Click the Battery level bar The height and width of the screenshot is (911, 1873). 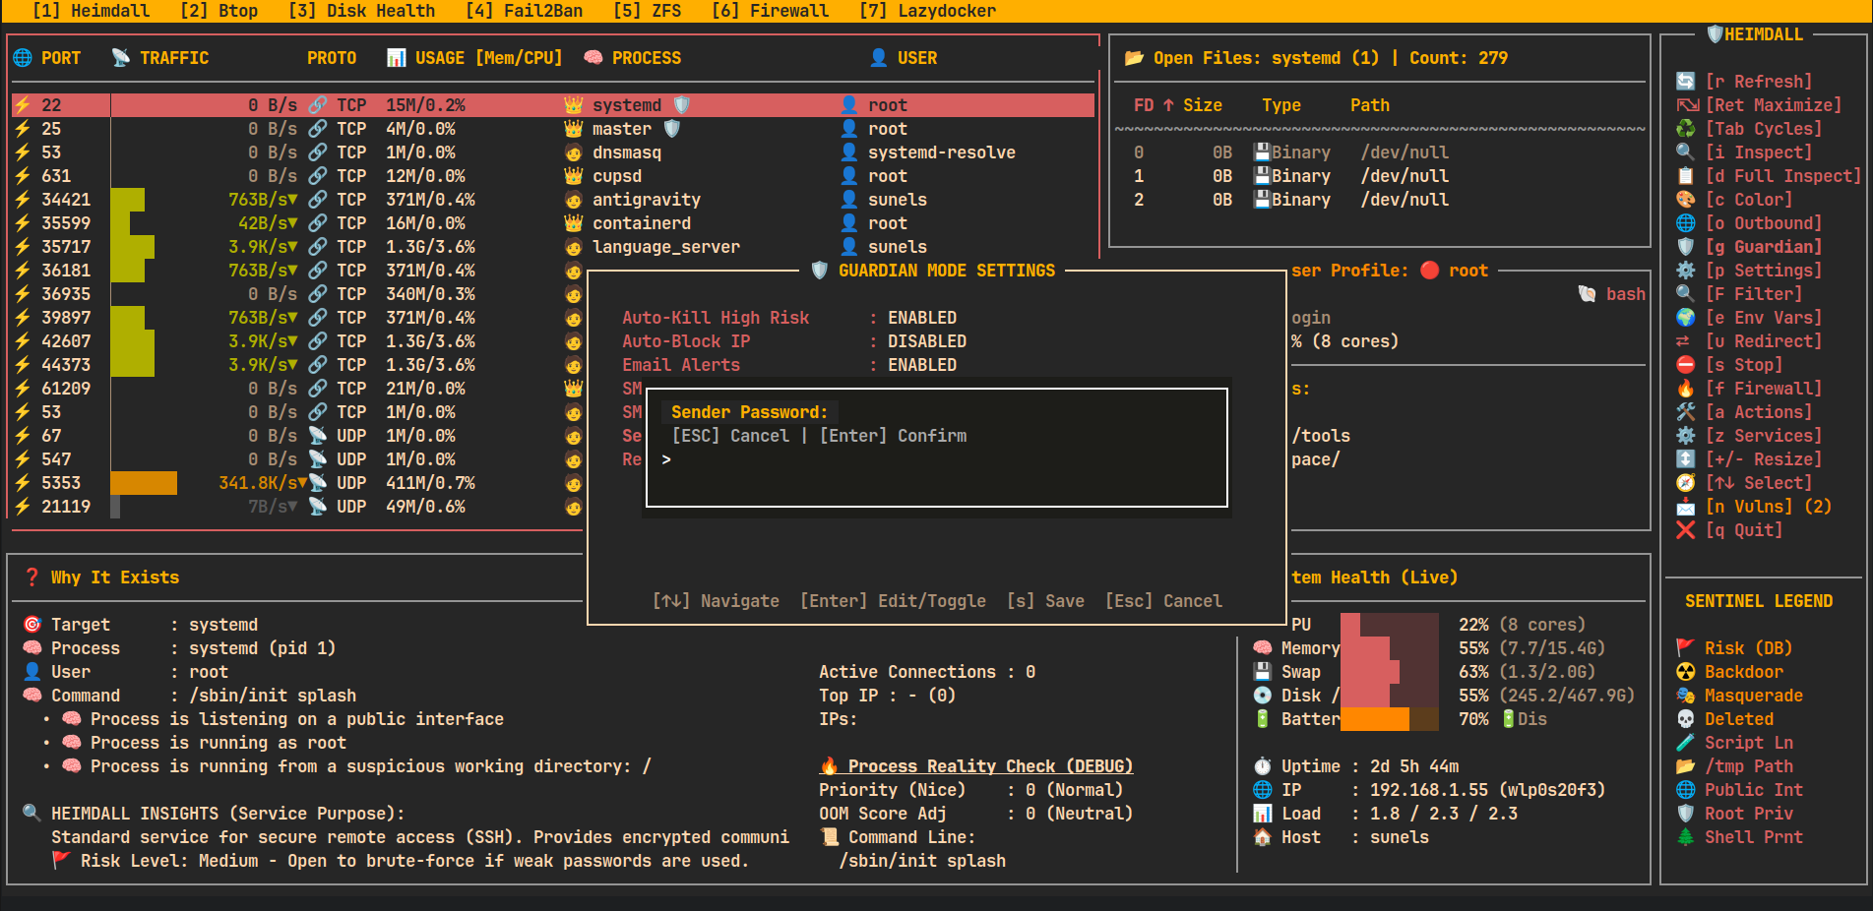(1390, 719)
